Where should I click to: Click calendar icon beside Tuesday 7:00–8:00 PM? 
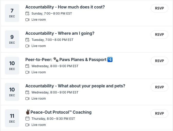pyautogui.click(x=27, y=40)
